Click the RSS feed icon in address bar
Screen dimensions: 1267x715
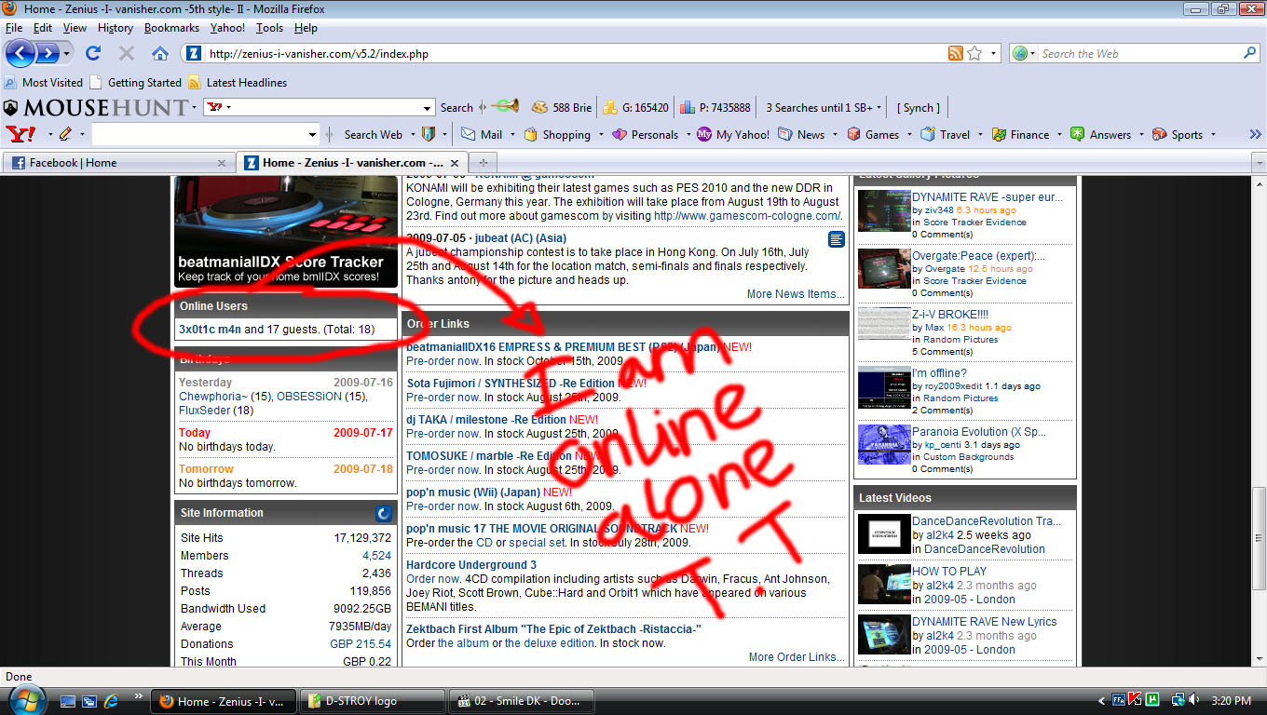click(x=955, y=53)
